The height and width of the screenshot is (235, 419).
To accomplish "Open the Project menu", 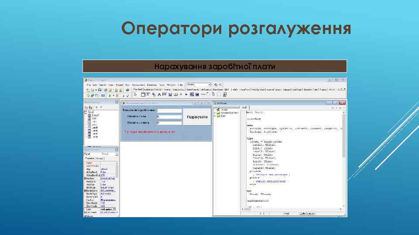I will point(120,85).
